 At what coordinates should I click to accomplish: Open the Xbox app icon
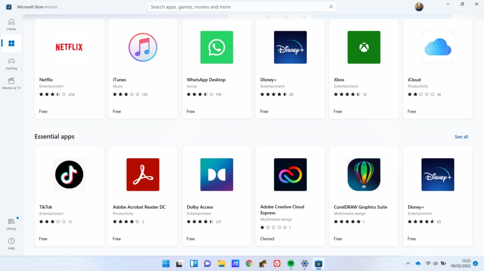364,47
